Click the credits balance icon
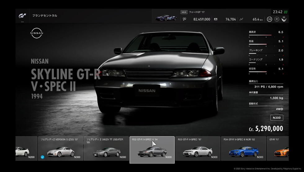The image size is (304, 172). point(184,19)
